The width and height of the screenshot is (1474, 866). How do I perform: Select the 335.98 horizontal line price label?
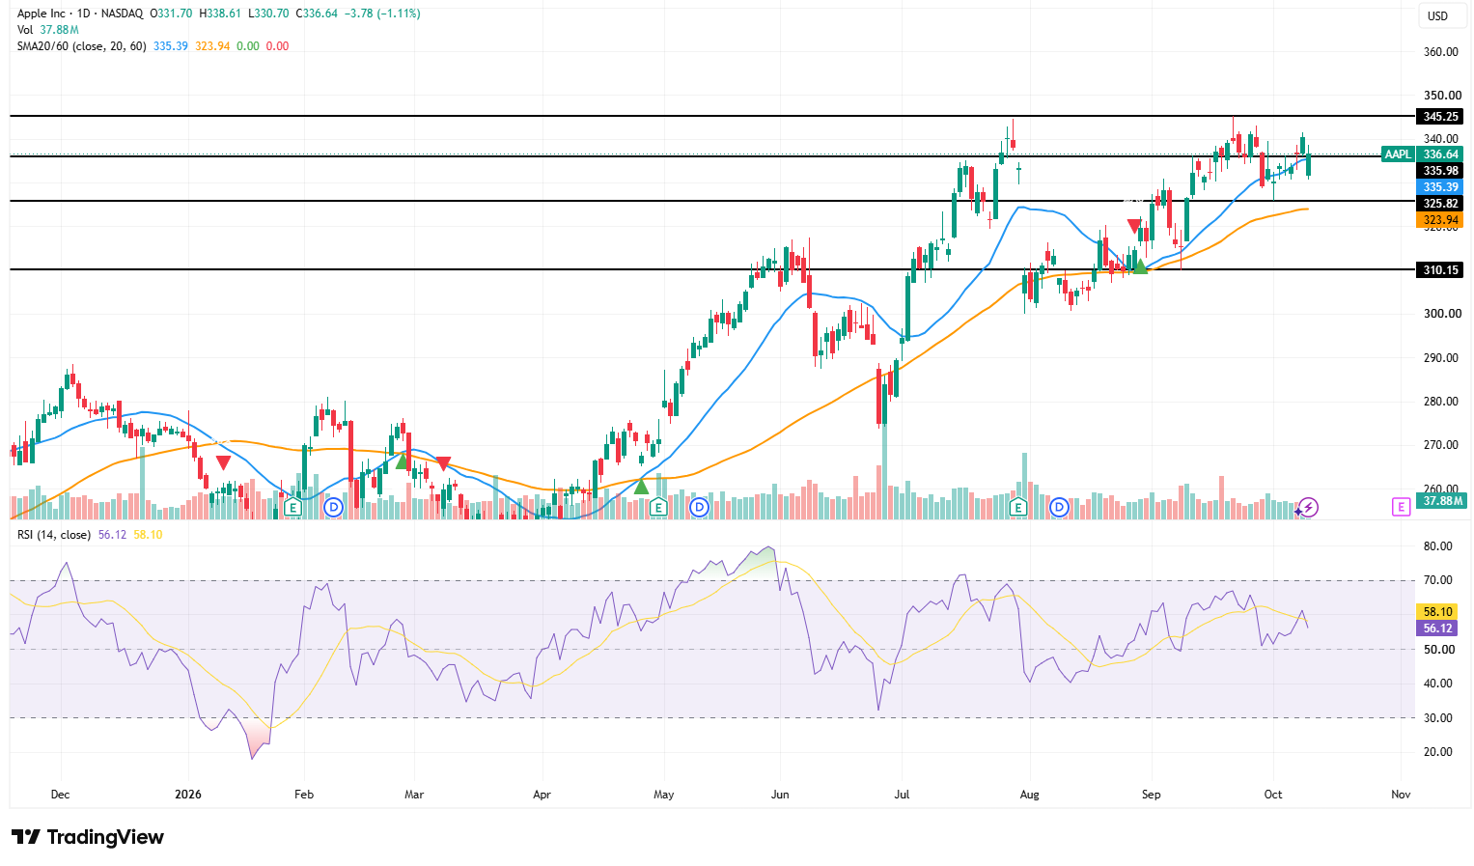tap(1440, 171)
